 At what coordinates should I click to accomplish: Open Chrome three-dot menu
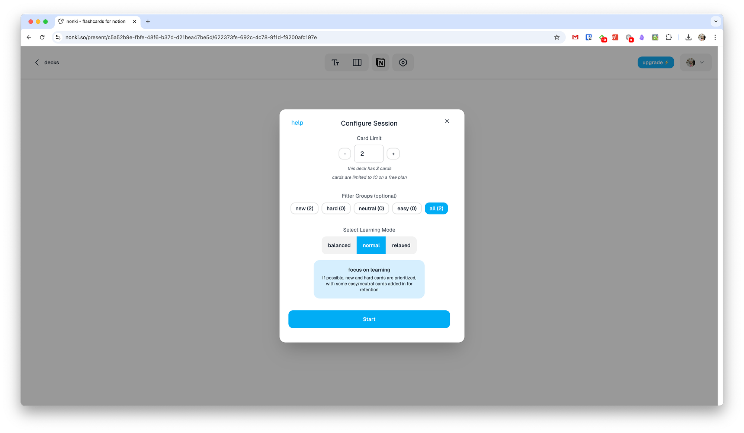tap(715, 37)
